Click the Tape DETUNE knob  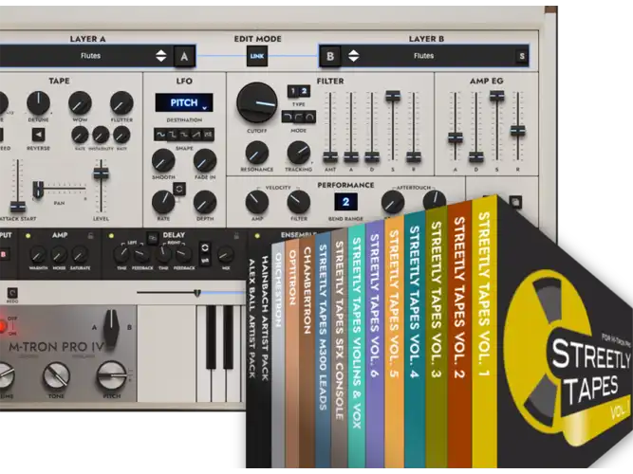[x=38, y=103]
